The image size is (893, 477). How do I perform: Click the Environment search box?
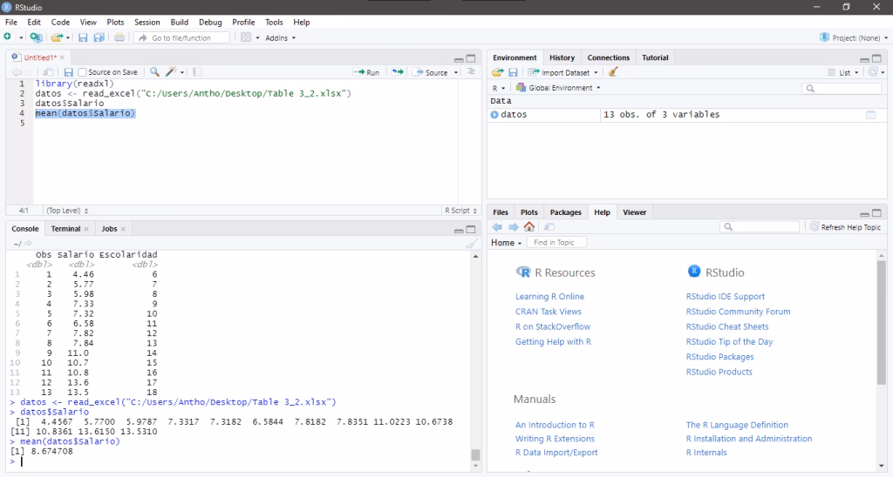click(x=842, y=88)
